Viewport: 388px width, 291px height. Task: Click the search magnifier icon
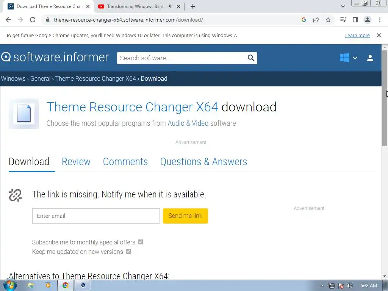point(251,58)
